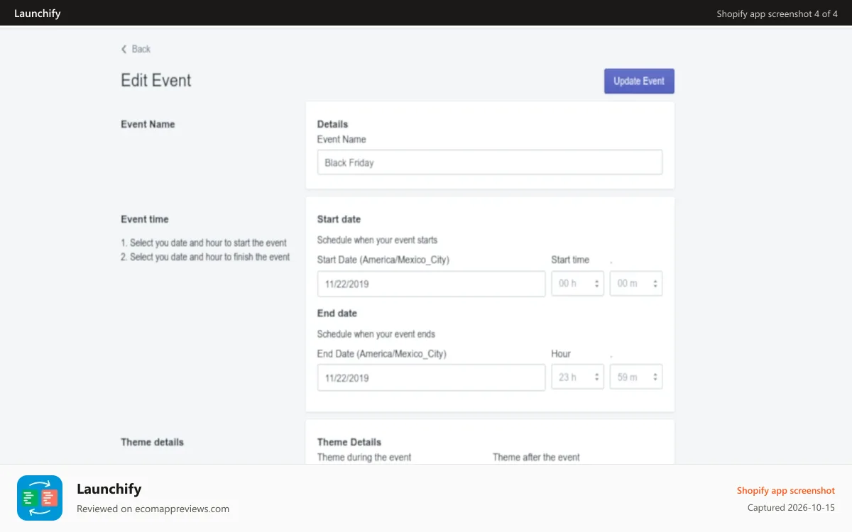
Task: Click the Theme Details card heading
Action: (x=349, y=442)
